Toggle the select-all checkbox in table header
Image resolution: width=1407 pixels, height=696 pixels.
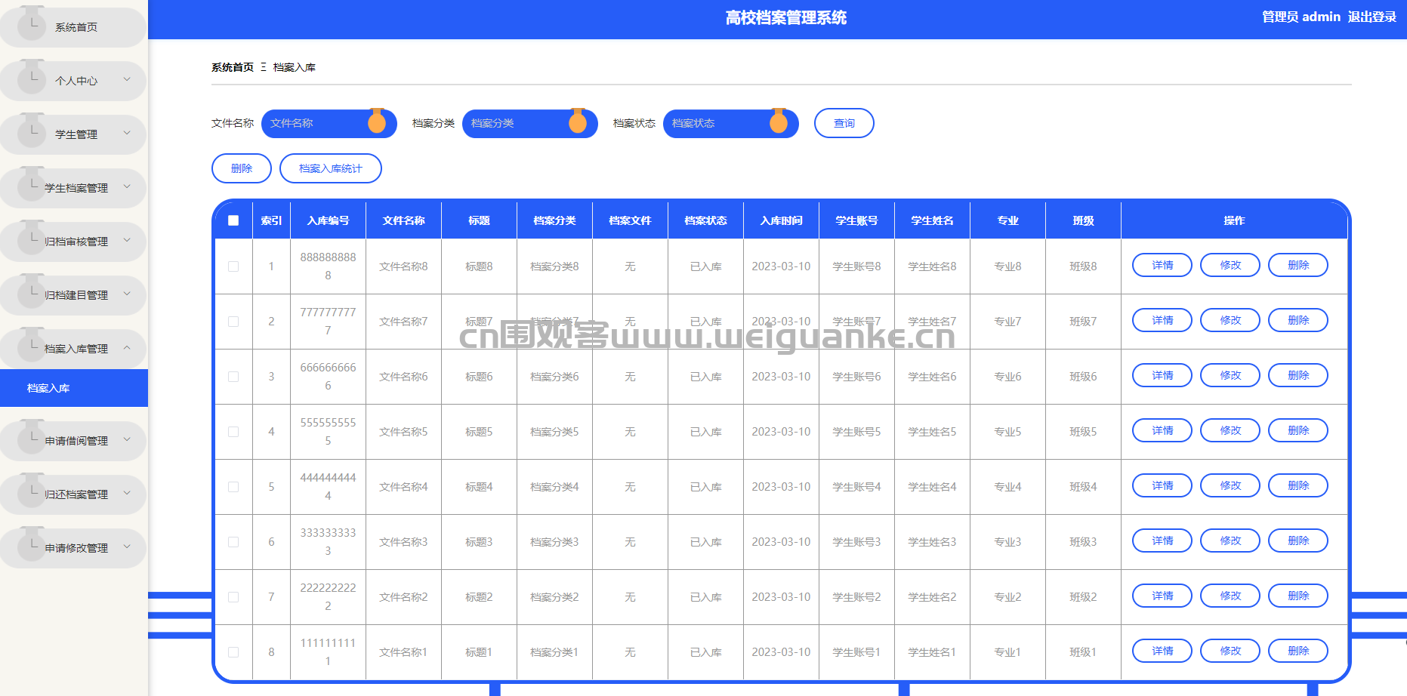[233, 220]
